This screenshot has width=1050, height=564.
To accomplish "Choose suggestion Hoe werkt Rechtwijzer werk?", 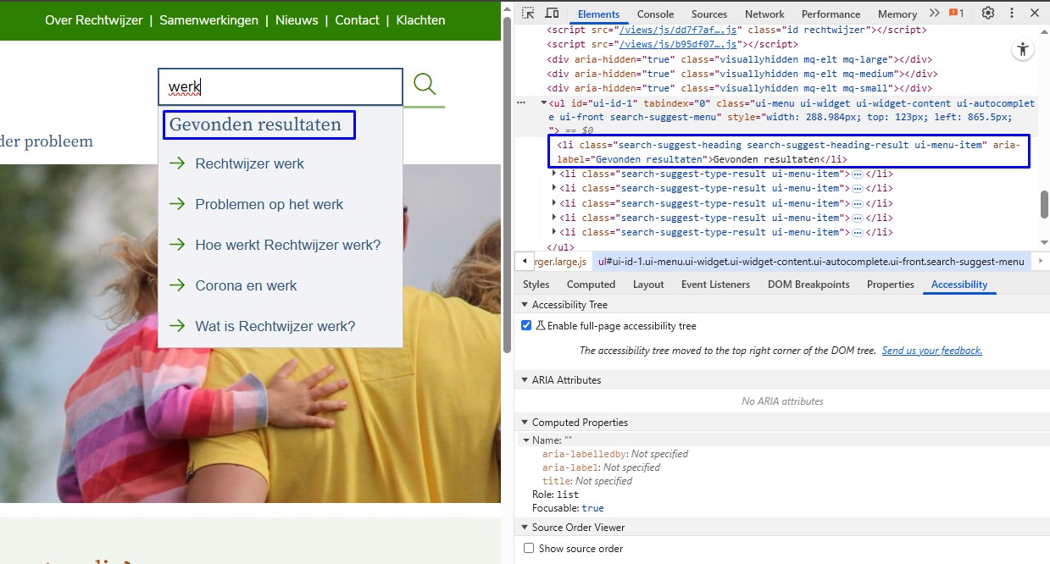I will (280, 245).
